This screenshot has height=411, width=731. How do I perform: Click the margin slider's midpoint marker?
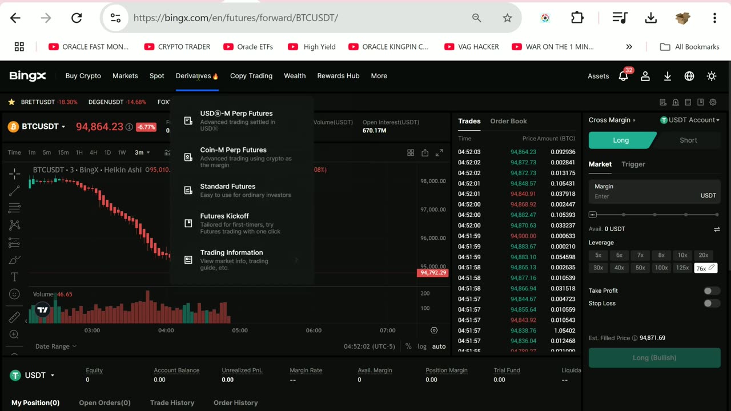tap(654, 215)
